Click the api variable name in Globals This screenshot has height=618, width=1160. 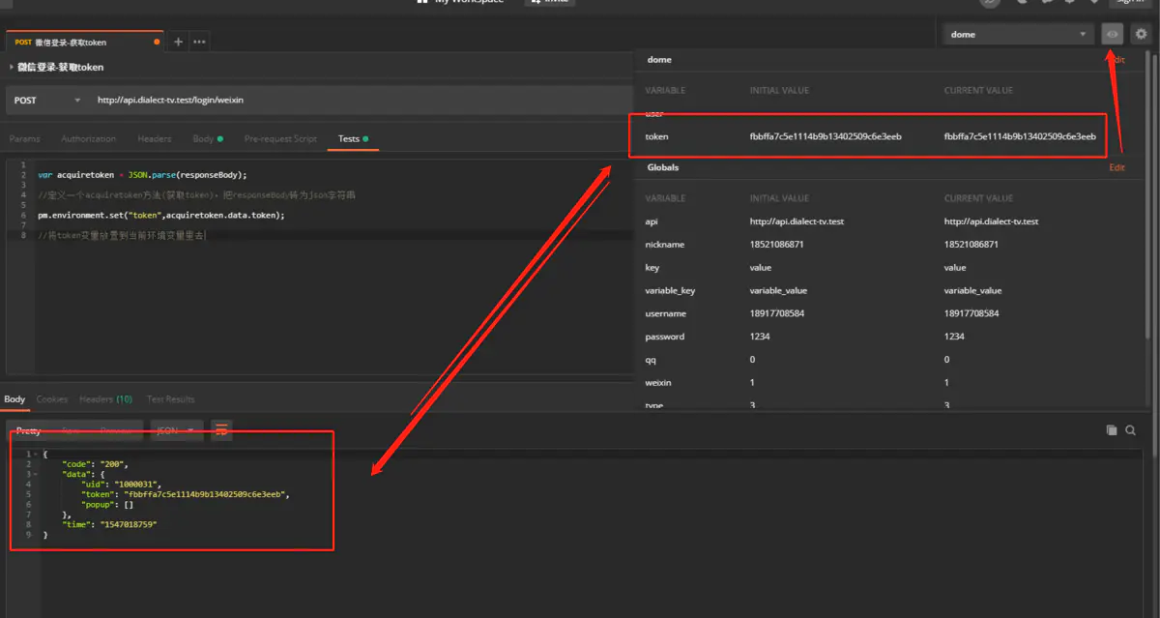652,221
